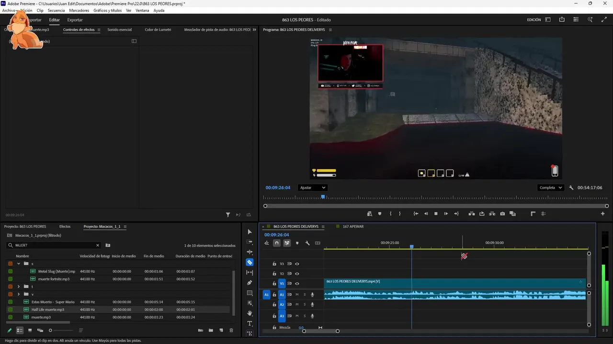Switch to the 167 APEWAR sequence tab
This screenshot has height=344, width=613.
pos(353,226)
